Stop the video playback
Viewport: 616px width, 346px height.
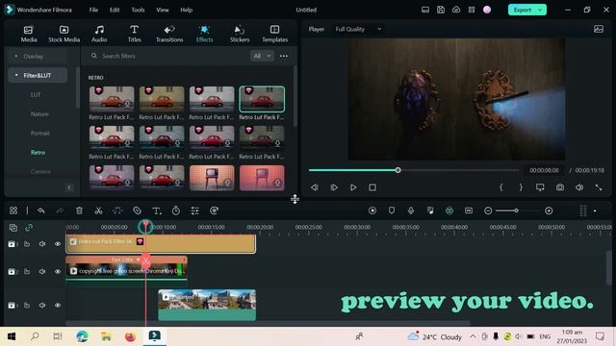[x=372, y=187]
